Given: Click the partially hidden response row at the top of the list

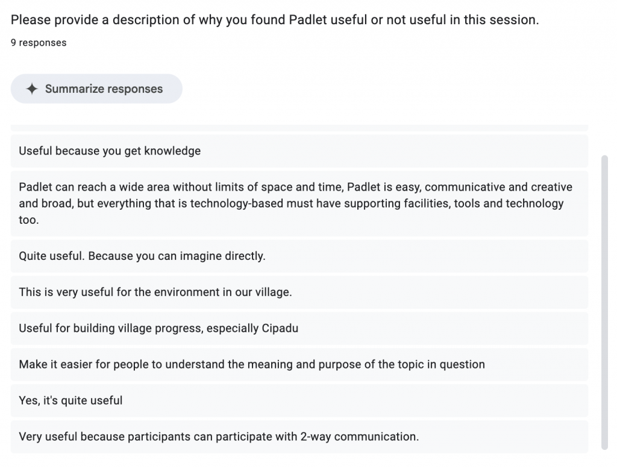Looking at the screenshot, I should [x=299, y=128].
